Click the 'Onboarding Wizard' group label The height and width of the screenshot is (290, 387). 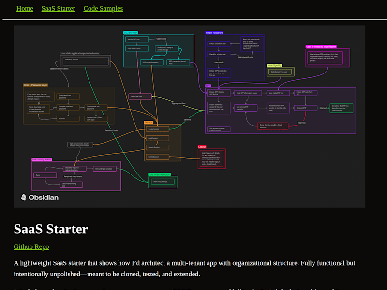42,159
